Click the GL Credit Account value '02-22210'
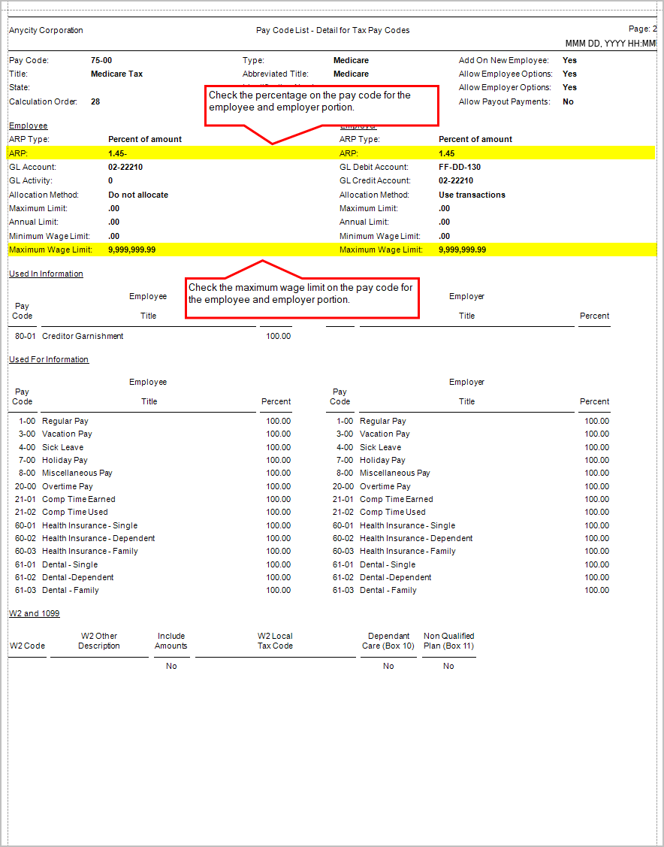The height and width of the screenshot is (847, 664). click(456, 180)
